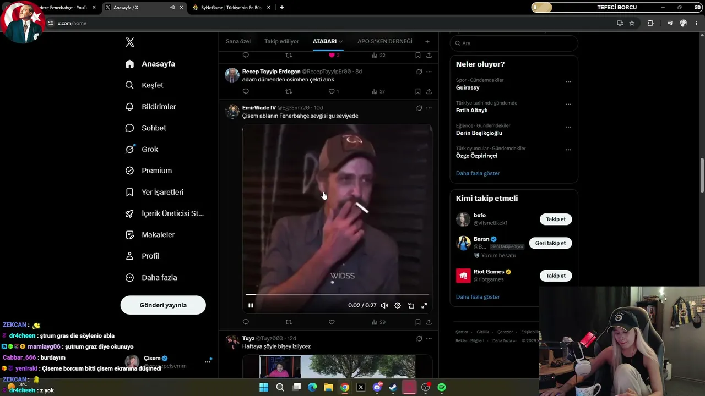Mute the video sound

pos(384,305)
